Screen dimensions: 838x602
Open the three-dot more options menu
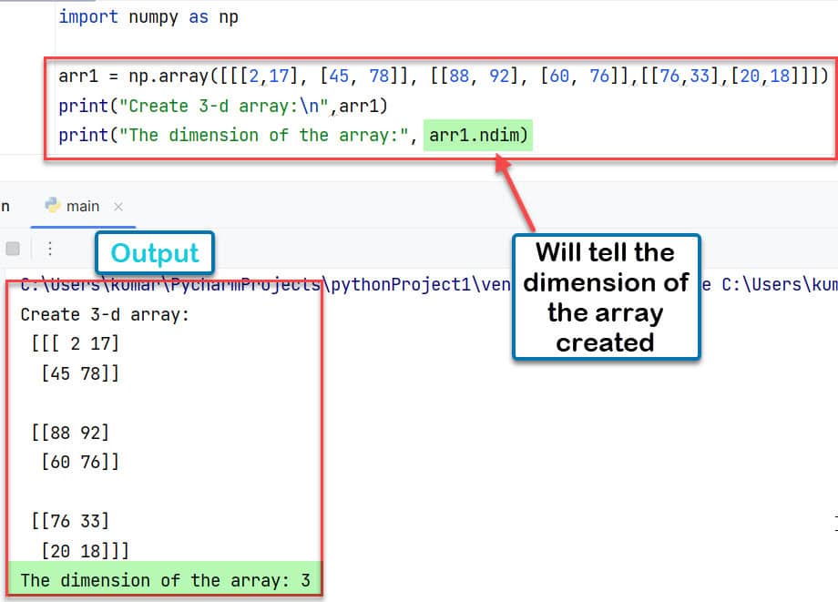click(x=50, y=248)
